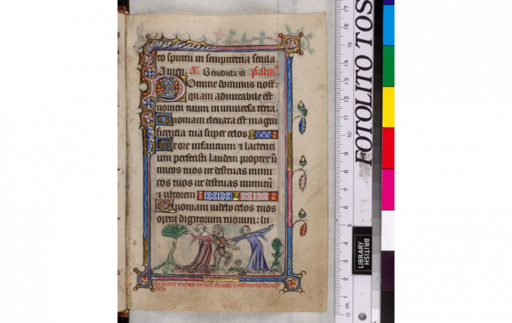The height and width of the screenshot is (323, 512).
Task: Click the British Library label on the ruler
Action: click(x=362, y=250)
